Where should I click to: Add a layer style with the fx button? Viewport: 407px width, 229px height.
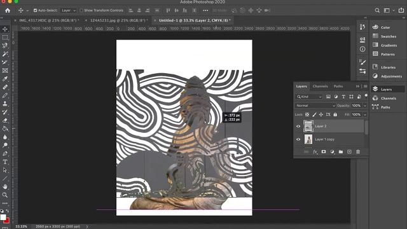coord(315,152)
